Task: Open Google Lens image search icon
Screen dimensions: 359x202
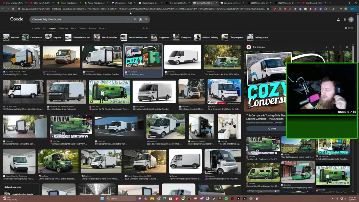Action: click(140, 19)
